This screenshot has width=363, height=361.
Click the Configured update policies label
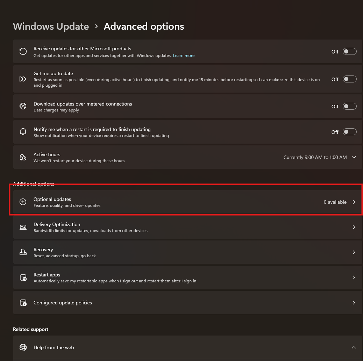click(x=63, y=303)
